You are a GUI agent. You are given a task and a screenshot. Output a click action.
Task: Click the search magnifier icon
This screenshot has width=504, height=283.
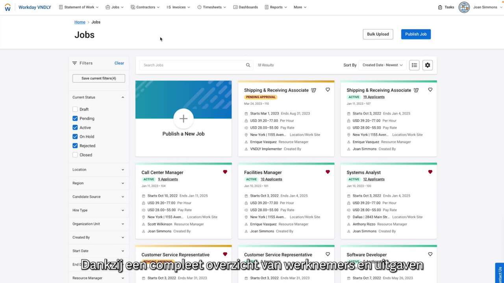(248, 65)
